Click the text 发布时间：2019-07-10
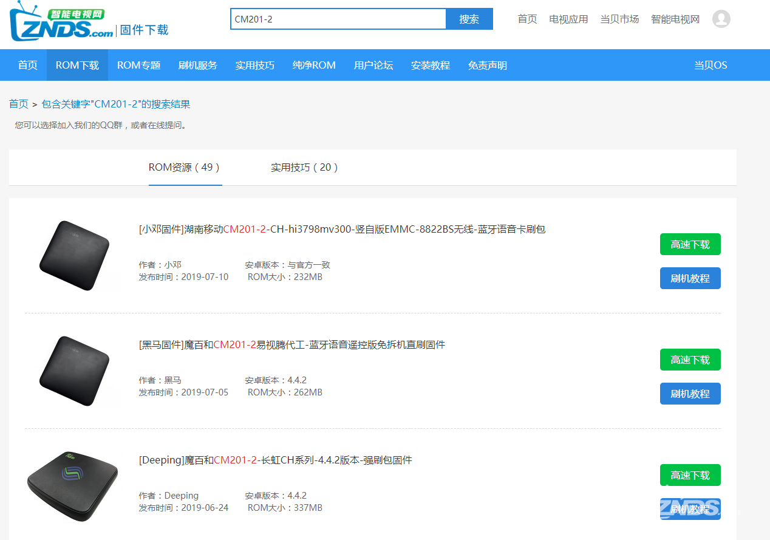Image resolution: width=770 pixels, height=540 pixels. (184, 277)
